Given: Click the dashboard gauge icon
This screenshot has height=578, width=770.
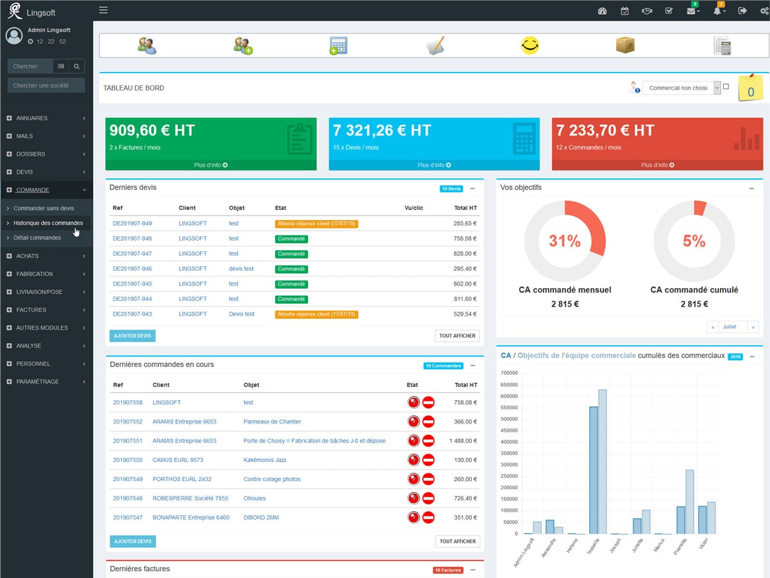Looking at the screenshot, I should tap(602, 11).
